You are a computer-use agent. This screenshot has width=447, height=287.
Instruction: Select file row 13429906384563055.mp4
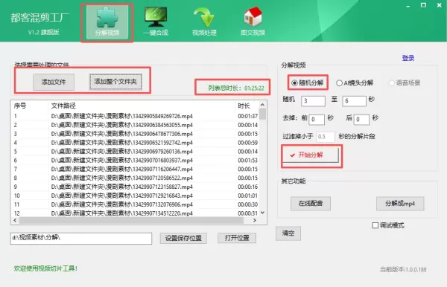click(136, 125)
